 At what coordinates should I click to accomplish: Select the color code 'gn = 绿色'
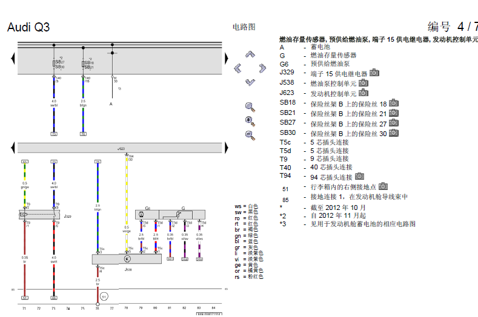pyautogui.click(x=247, y=235)
